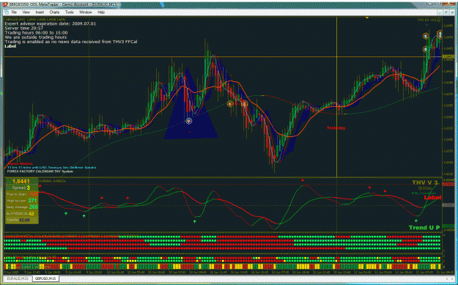Screen dimensions: 458x285
Task: Open the Insert menu
Action: 40,12
